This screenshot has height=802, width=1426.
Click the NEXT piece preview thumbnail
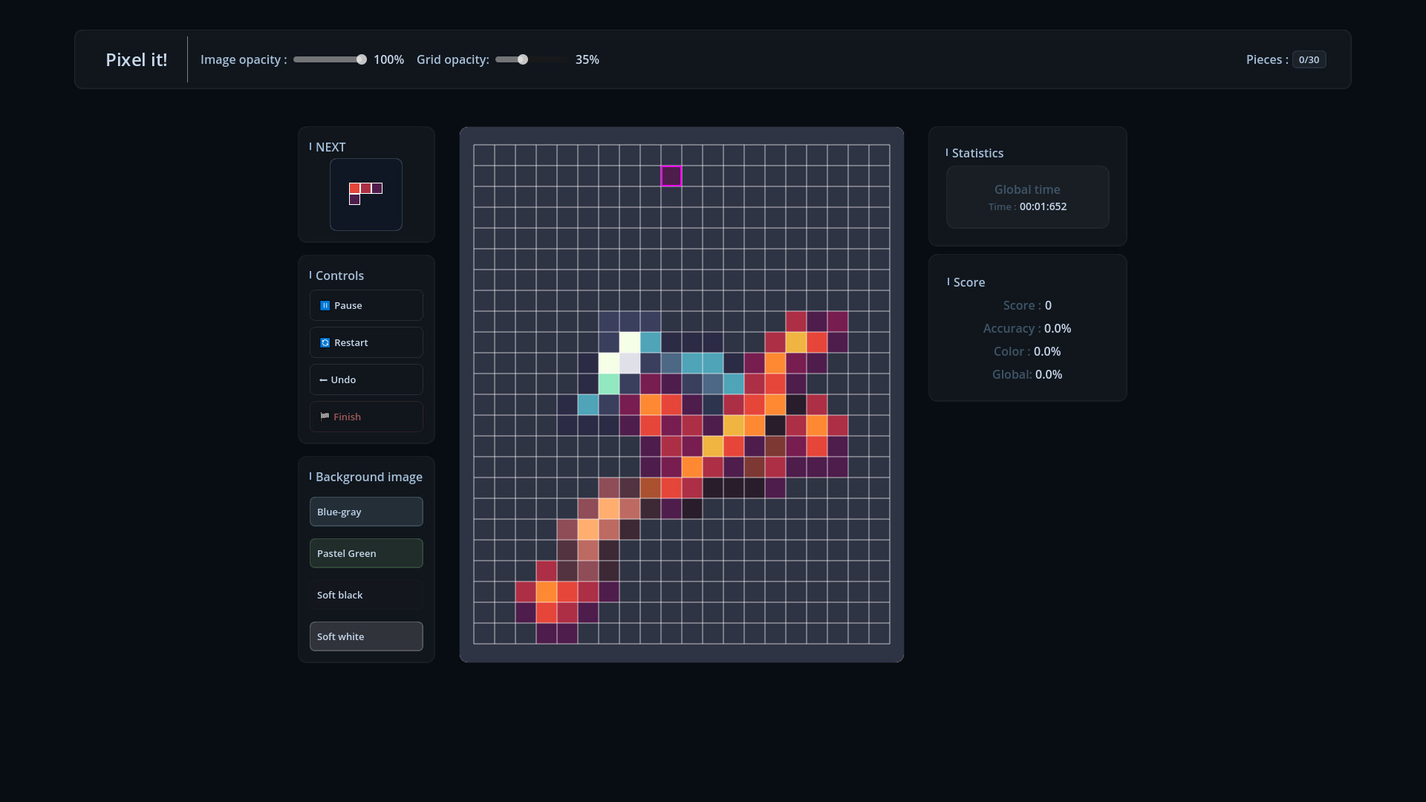click(x=365, y=195)
